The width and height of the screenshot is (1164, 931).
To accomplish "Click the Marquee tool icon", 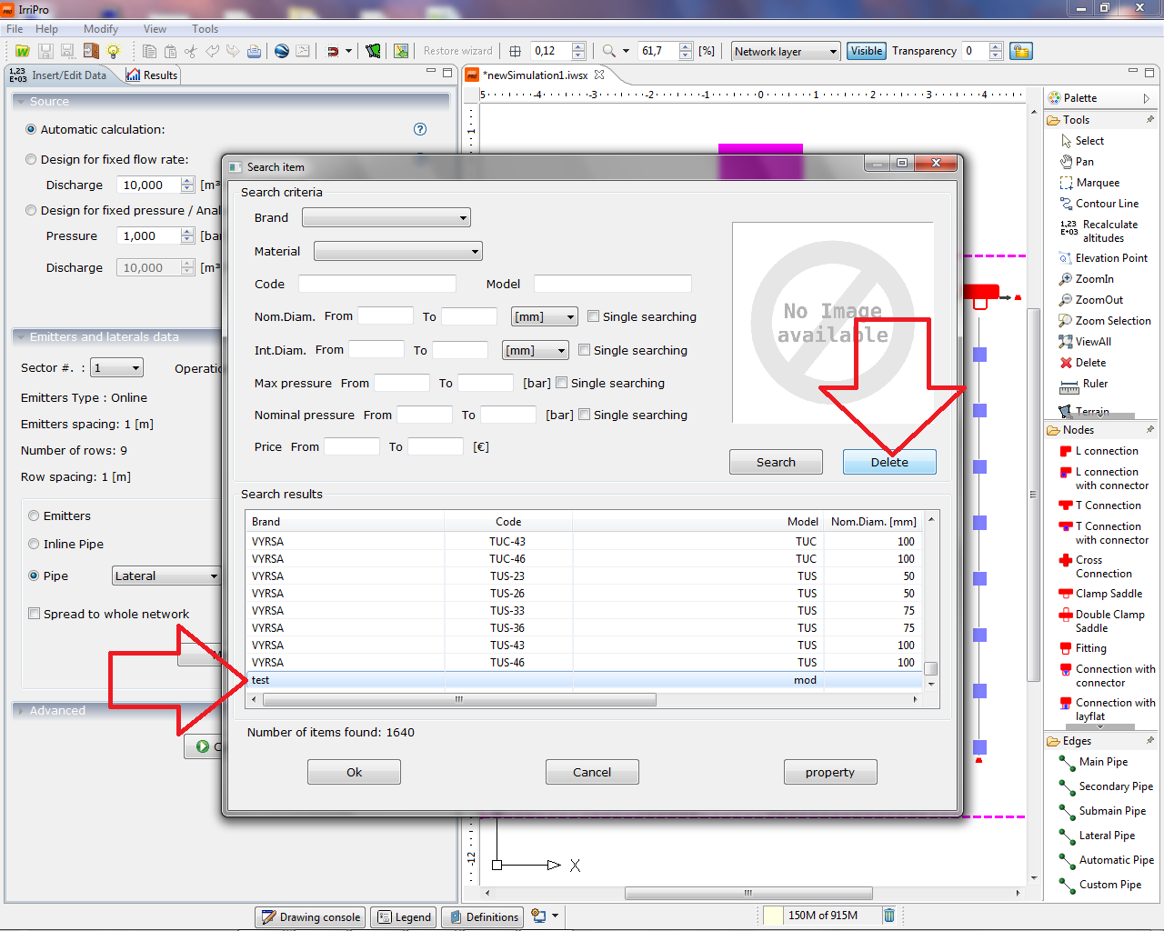I will pos(1067,183).
